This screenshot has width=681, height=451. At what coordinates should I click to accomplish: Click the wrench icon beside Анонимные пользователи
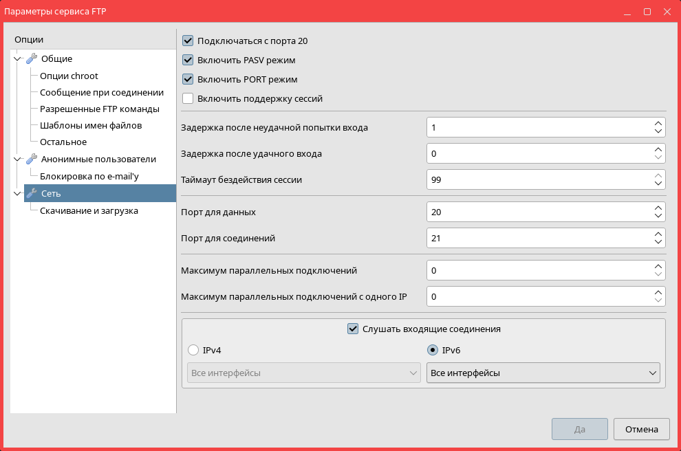(x=31, y=159)
